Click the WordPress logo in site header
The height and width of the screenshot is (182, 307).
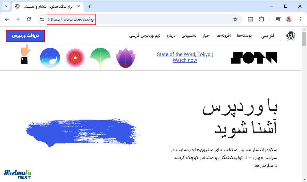coord(291,36)
